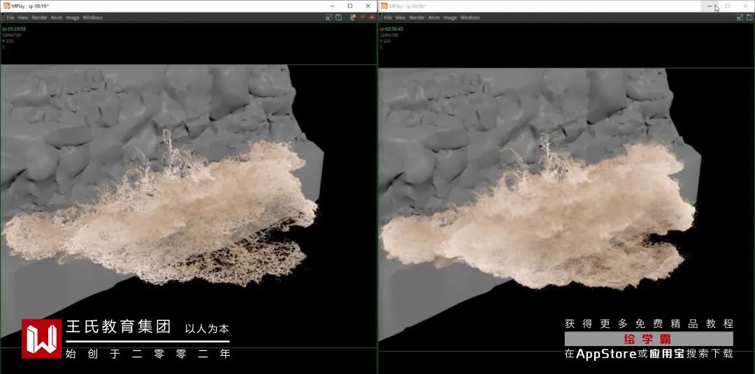Maximize the left MPlay window
755x374 pixels.
pos(350,6)
